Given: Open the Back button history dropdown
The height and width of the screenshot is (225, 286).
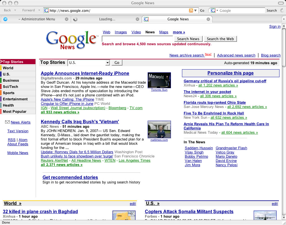Looking at the screenshot, I should 15,10.
